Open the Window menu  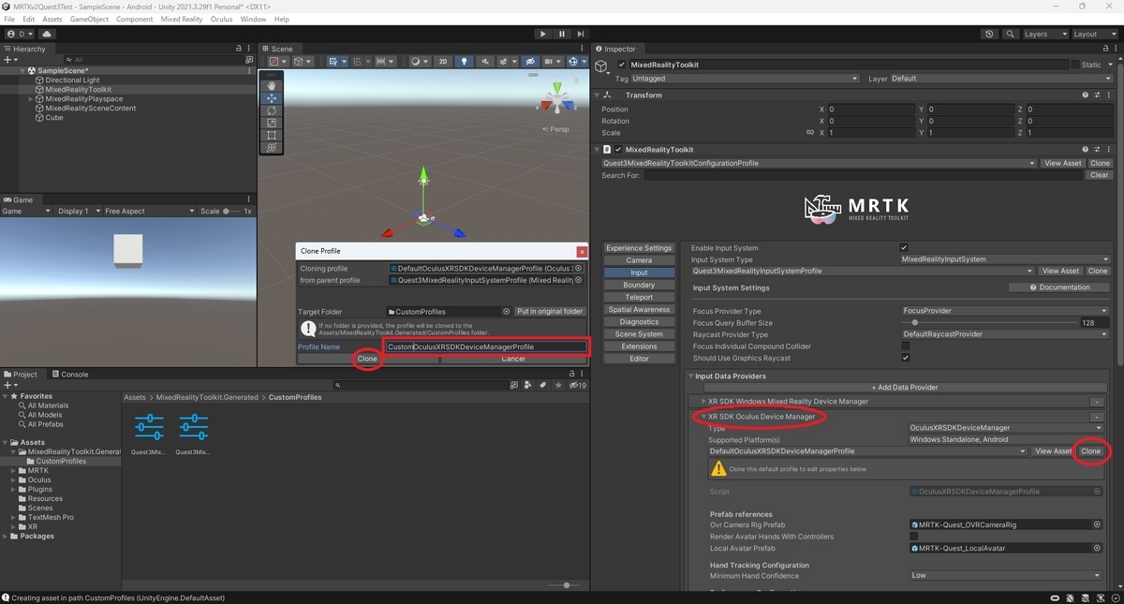pyautogui.click(x=253, y=19)
